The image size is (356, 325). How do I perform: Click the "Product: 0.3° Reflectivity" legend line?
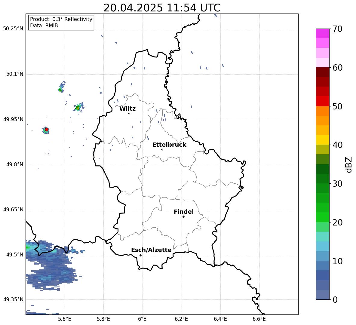tap(61, 19)
